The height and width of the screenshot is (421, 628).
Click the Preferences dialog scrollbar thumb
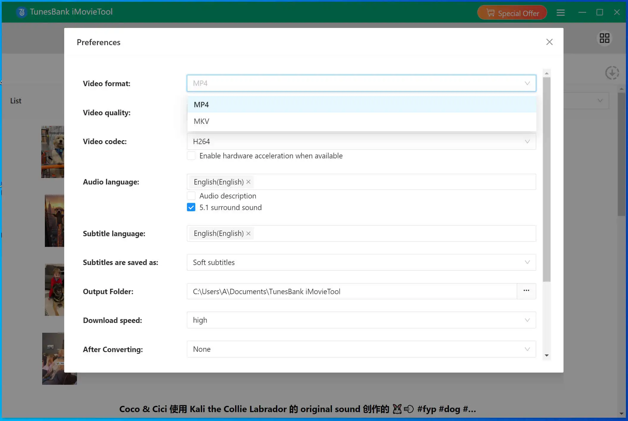pos(547,179)
